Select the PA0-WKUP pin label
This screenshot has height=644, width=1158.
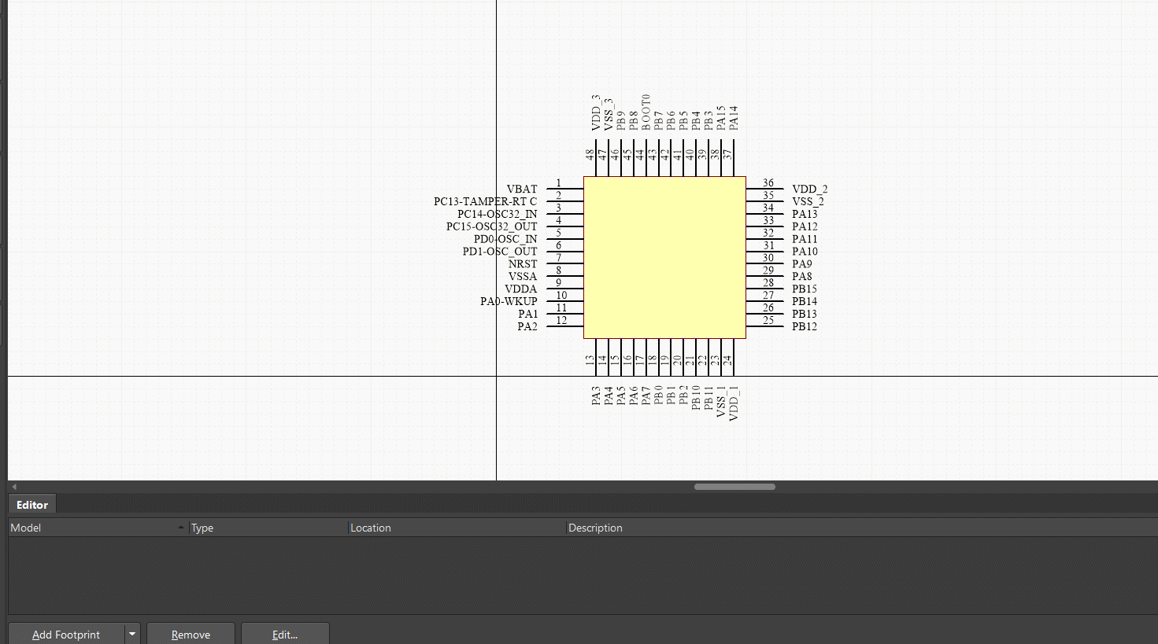click(x=509, y=302)
